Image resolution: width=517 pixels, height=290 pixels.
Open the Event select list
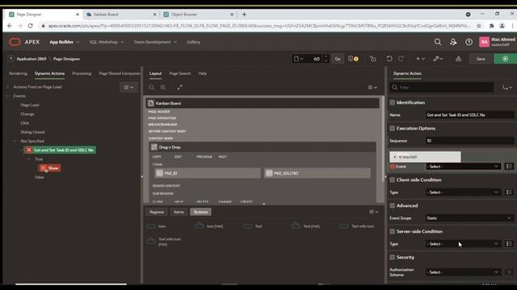[x=463, y=167]
